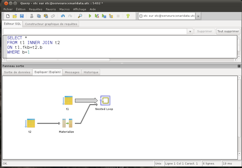Click the Supprimer button
Screen dimensions: 242x168
pos(205,32)
